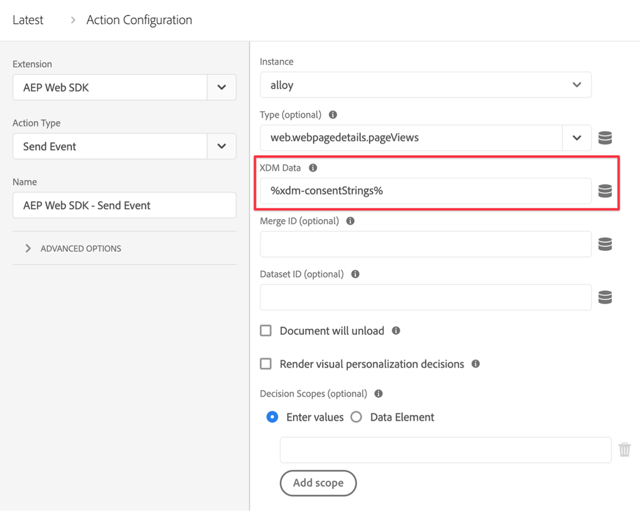Image resolution: width=641 pixels, height=513 pixels.
Task: Click info icon beside Document will unload
Action: 396,331
